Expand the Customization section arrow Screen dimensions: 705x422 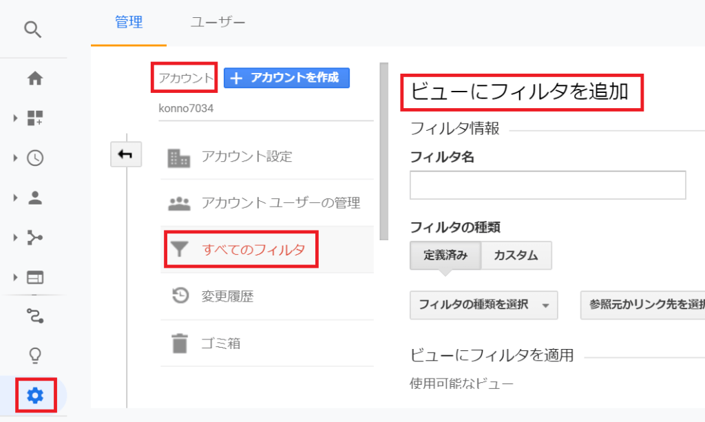click(15, 118)
